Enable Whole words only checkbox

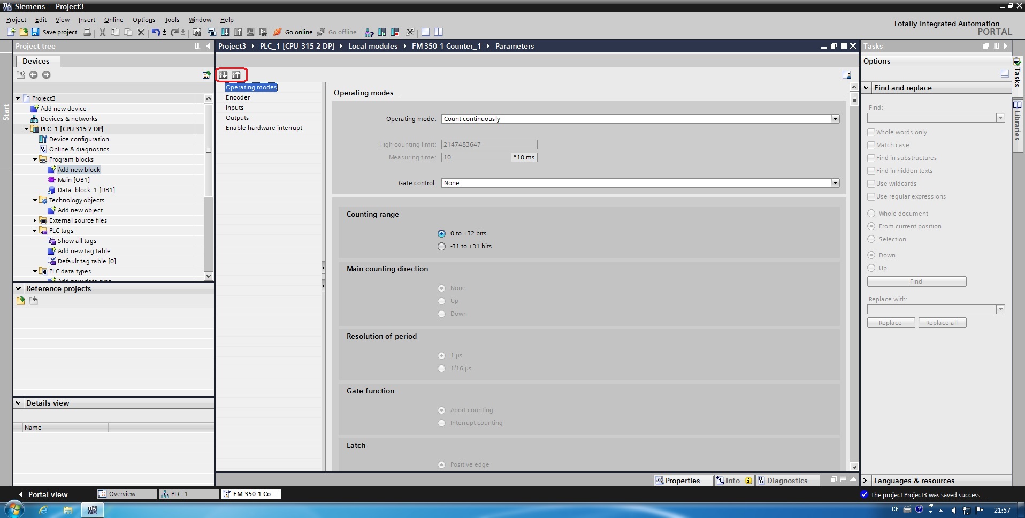pos(871,132)
